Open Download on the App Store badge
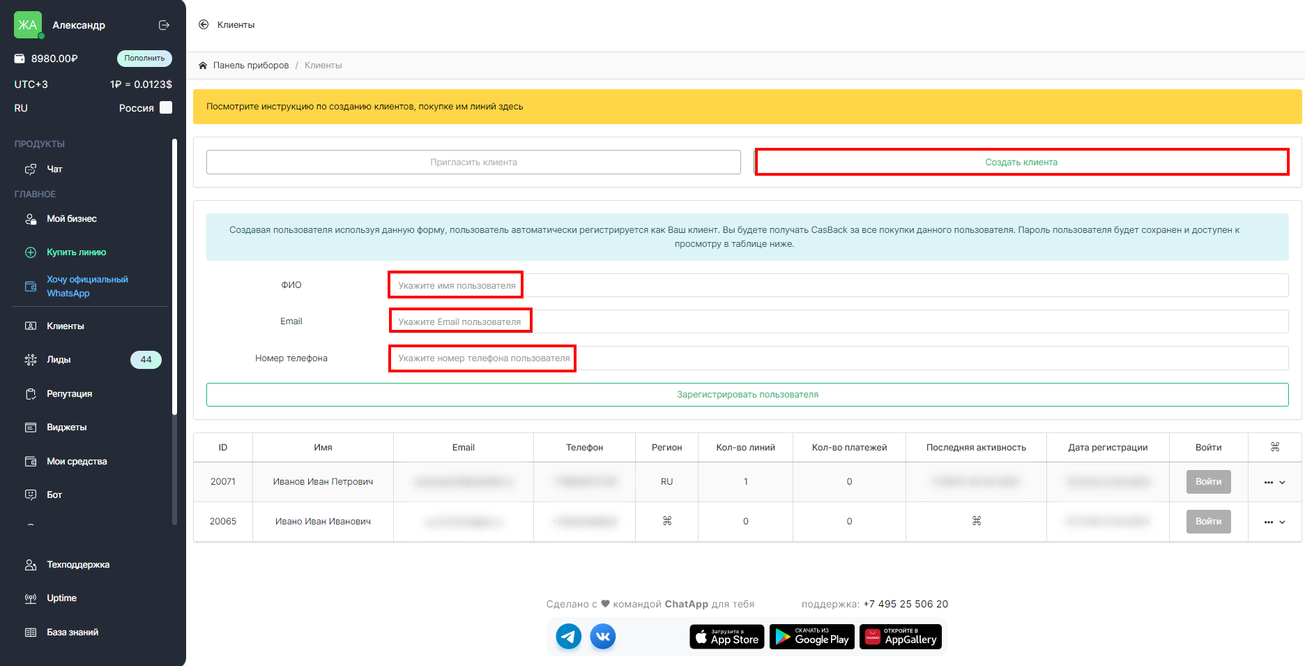Viewport: 1305px width, 666px height. 727,637
